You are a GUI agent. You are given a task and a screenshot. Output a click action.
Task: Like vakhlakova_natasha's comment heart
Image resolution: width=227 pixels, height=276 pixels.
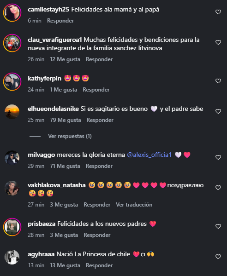[x=218, y=188]
